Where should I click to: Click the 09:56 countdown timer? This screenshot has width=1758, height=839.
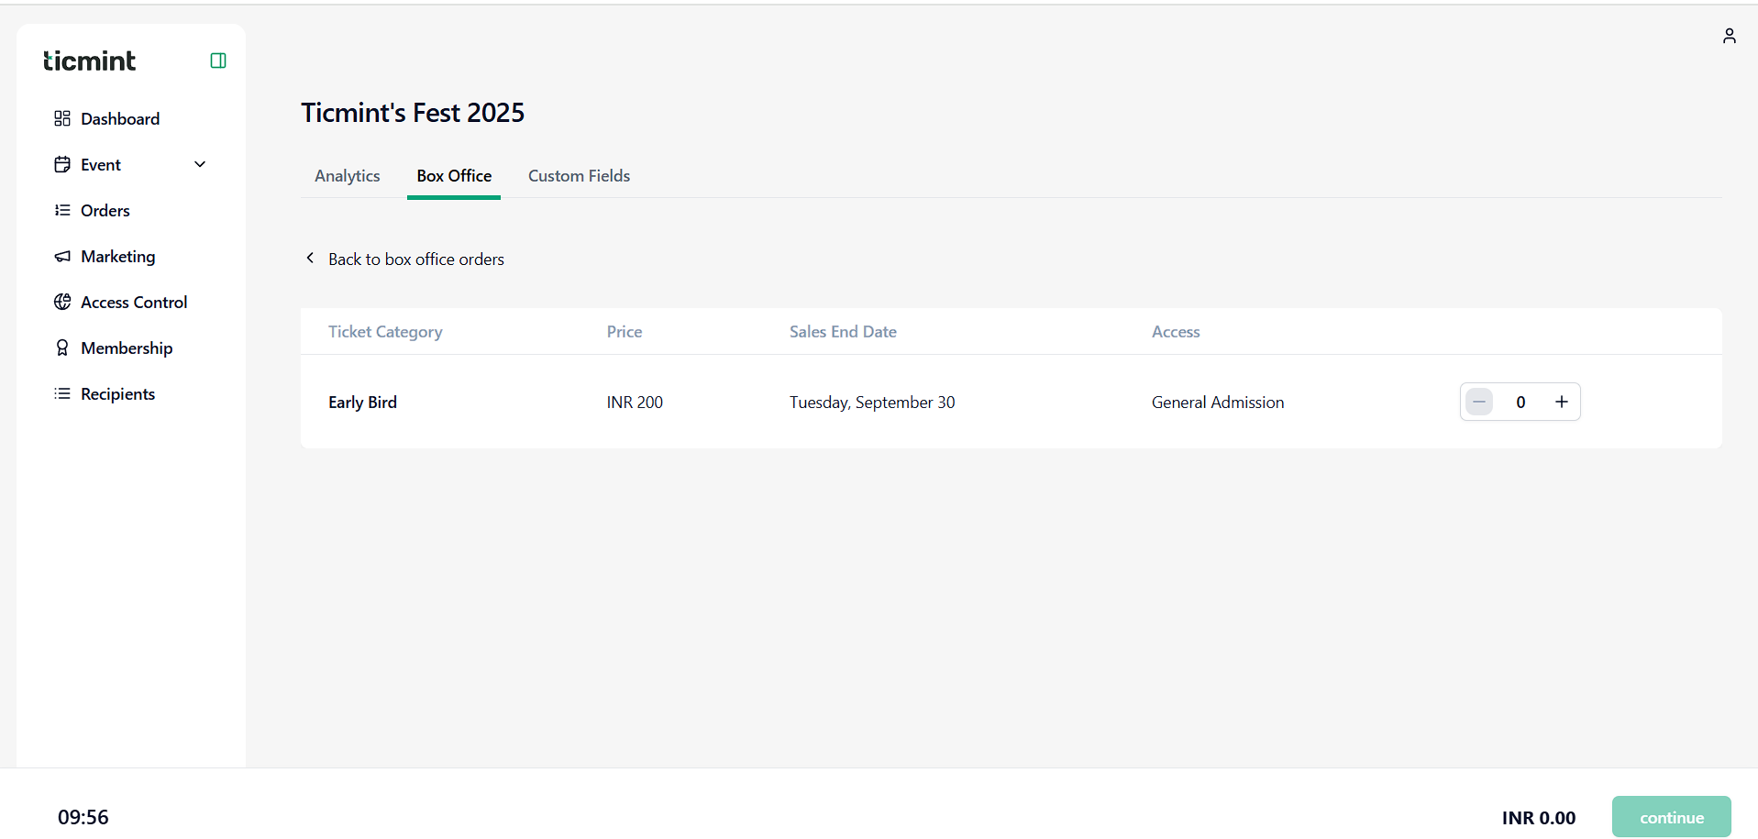tap(83, 817)
